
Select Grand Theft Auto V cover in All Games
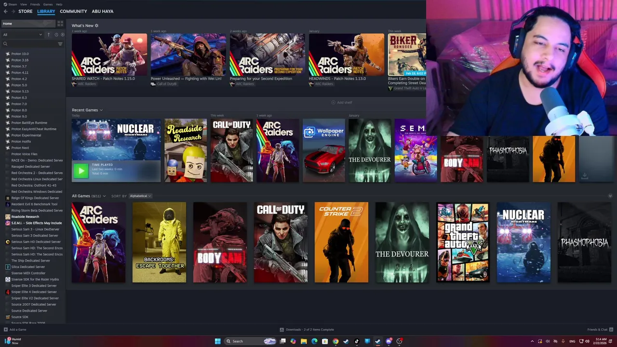click(x=463, y=242)
